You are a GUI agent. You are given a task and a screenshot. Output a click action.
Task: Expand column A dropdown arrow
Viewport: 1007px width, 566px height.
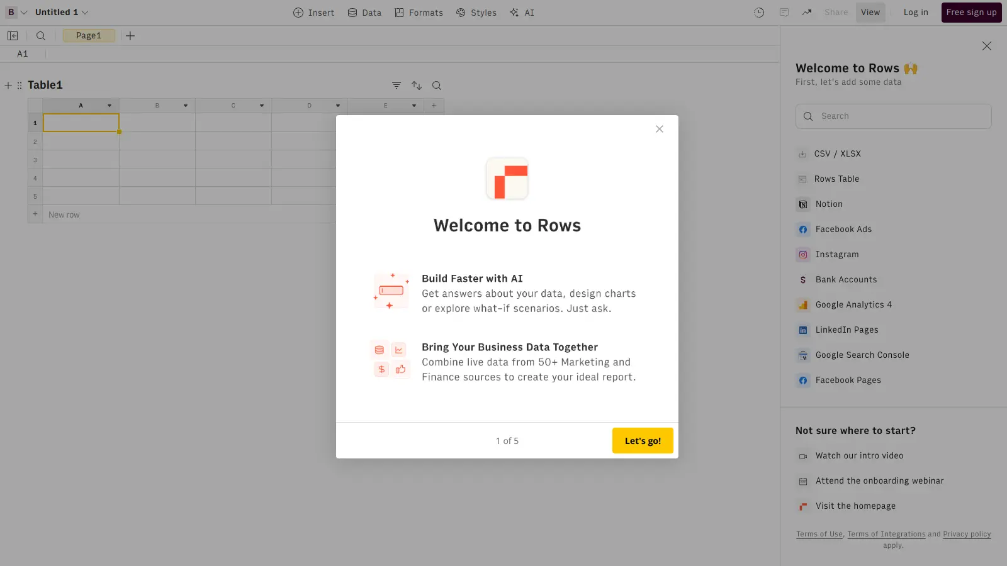click(x=110, y=106)
